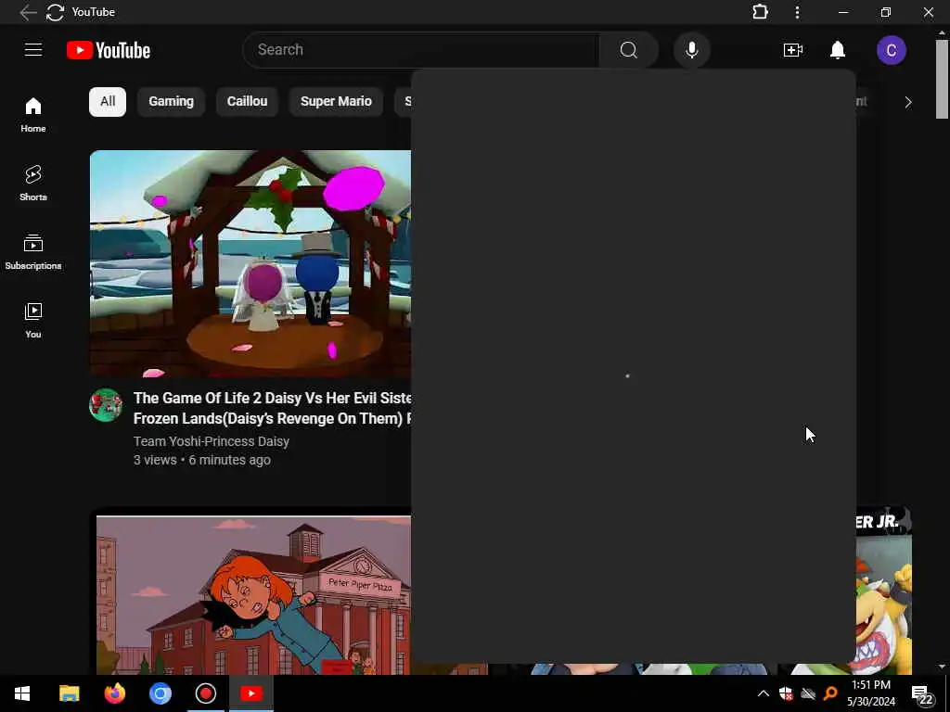Show hidden system tray icons
The width and height of the screenshot is (950, 712).
pos(763,693)
